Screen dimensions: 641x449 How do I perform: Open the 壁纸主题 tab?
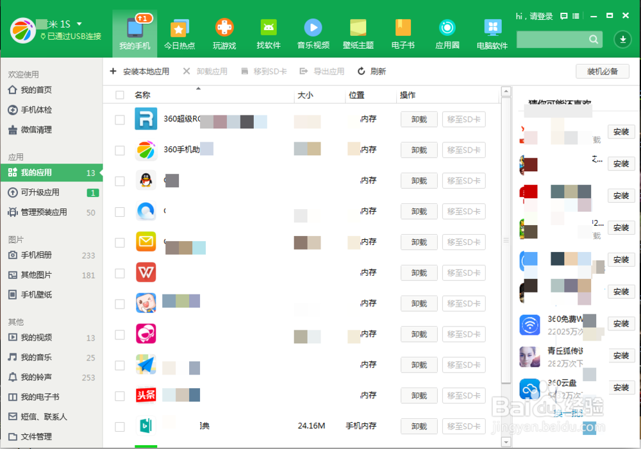pos(358,33)
